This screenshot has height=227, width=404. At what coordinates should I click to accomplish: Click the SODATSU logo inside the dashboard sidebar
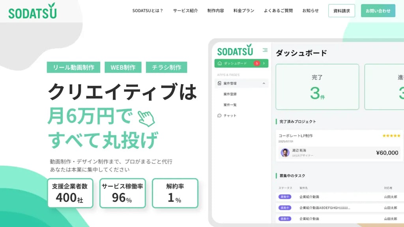(x=236, y=51)
